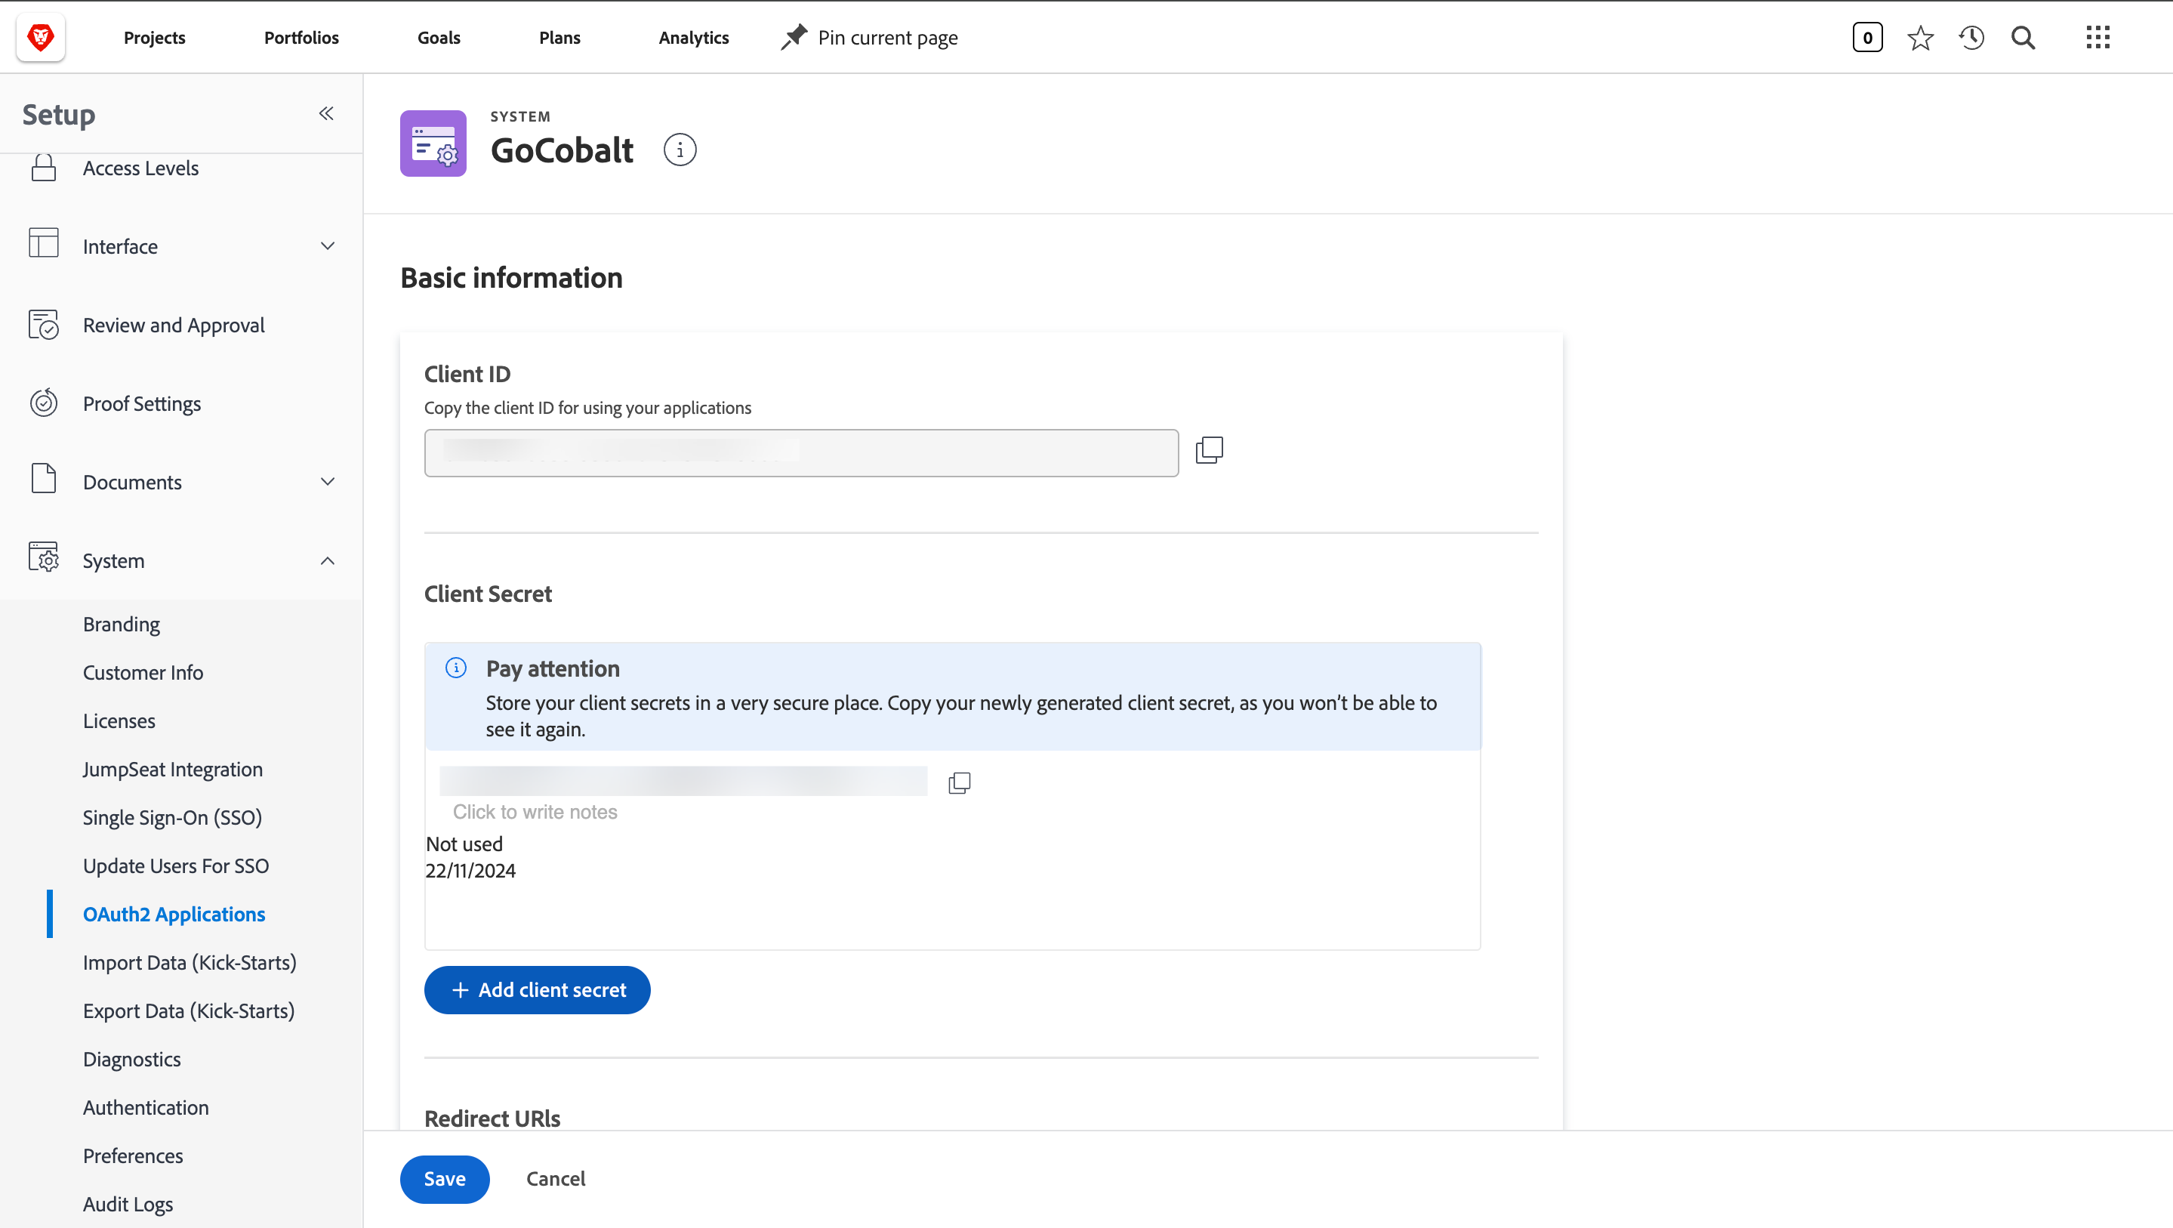Open the Analytics menu item
The width and height of the screenshot is (2173, 1228).
[x=693, y=37]
